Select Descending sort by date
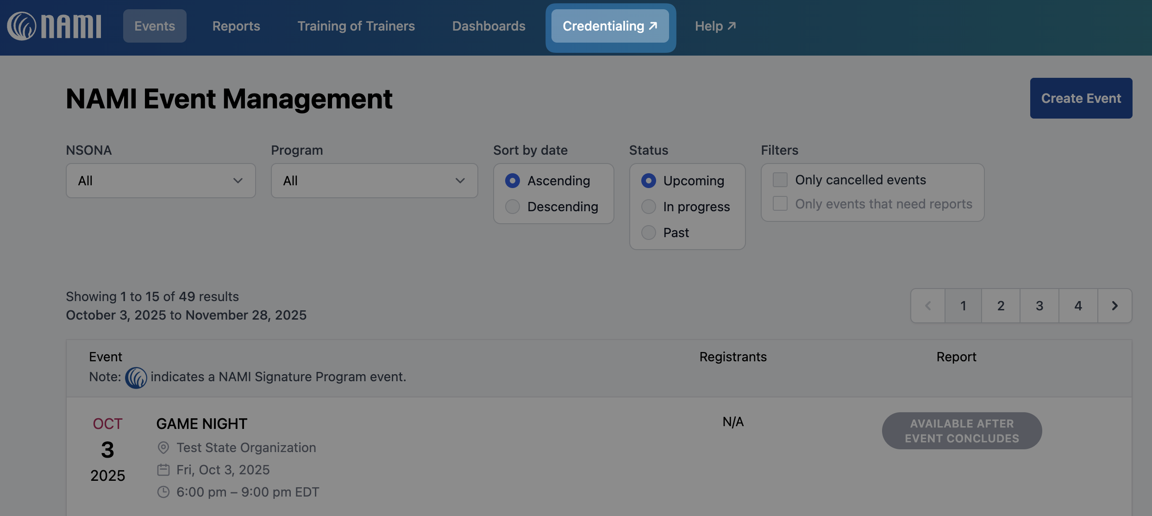Viewport: 1152px width, 516px height. pyautogui.click(x=513, y=207)
